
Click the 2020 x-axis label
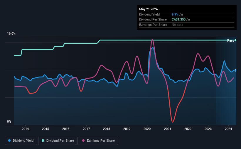point(147,129)
